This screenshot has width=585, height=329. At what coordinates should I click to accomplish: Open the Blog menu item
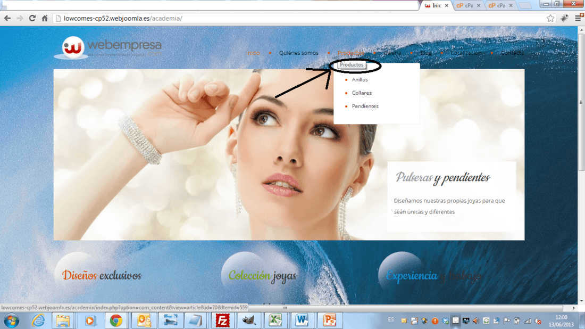click(425, 53)
